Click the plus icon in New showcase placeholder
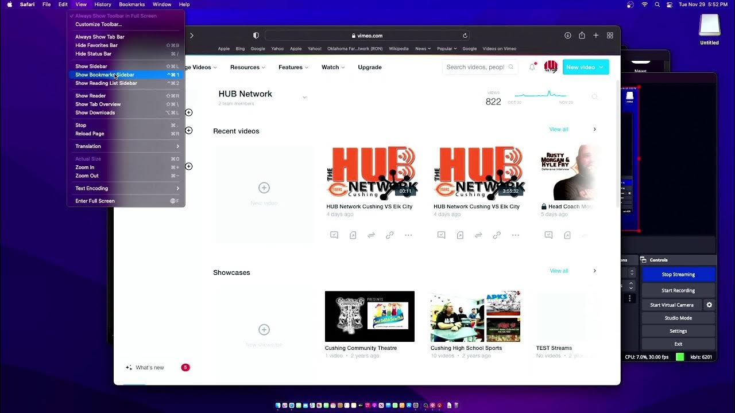735x413 pixels. pos(264,329)
